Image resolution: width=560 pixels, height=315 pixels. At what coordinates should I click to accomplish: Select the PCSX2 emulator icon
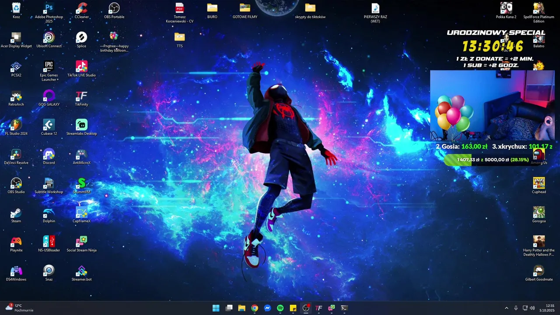coord(16,69)
